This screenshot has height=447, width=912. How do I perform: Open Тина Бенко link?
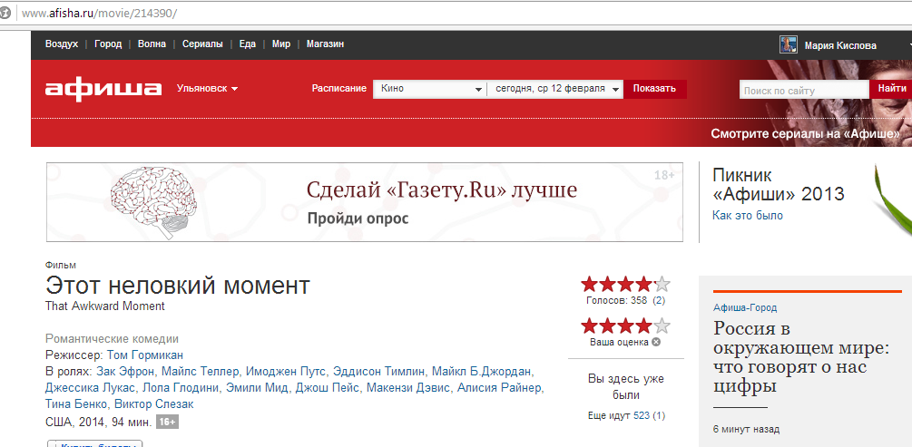tap(76, 404)
